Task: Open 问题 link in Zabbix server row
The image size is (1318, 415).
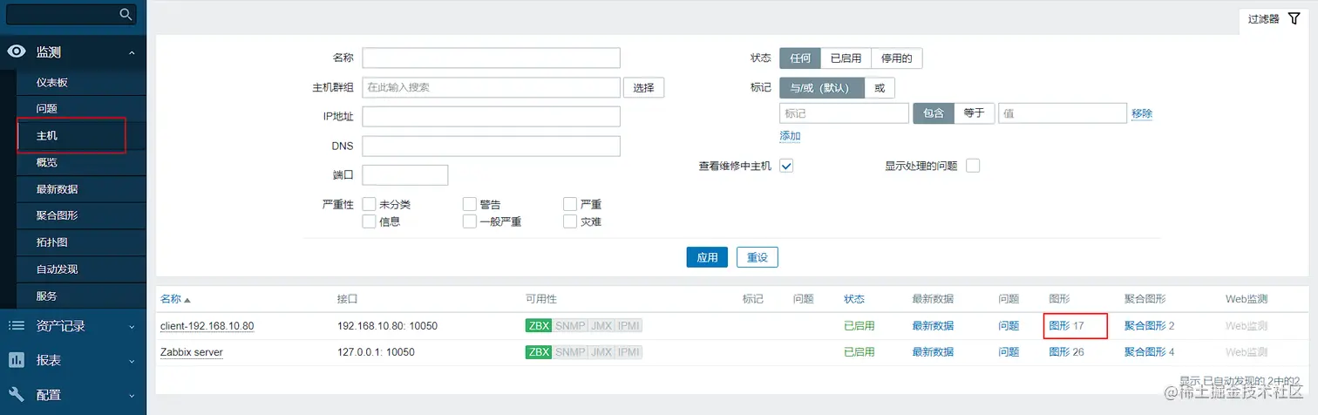Action: 1009,352
